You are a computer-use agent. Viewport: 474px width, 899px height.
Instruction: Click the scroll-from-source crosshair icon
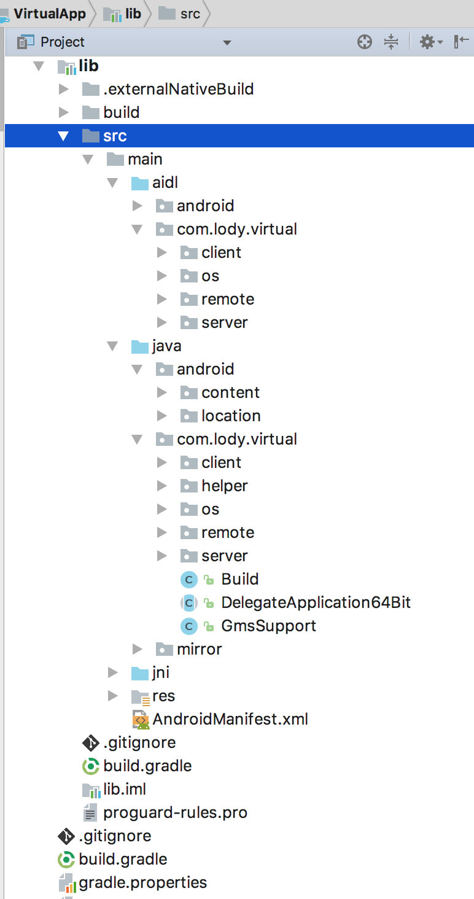(365, 42)
